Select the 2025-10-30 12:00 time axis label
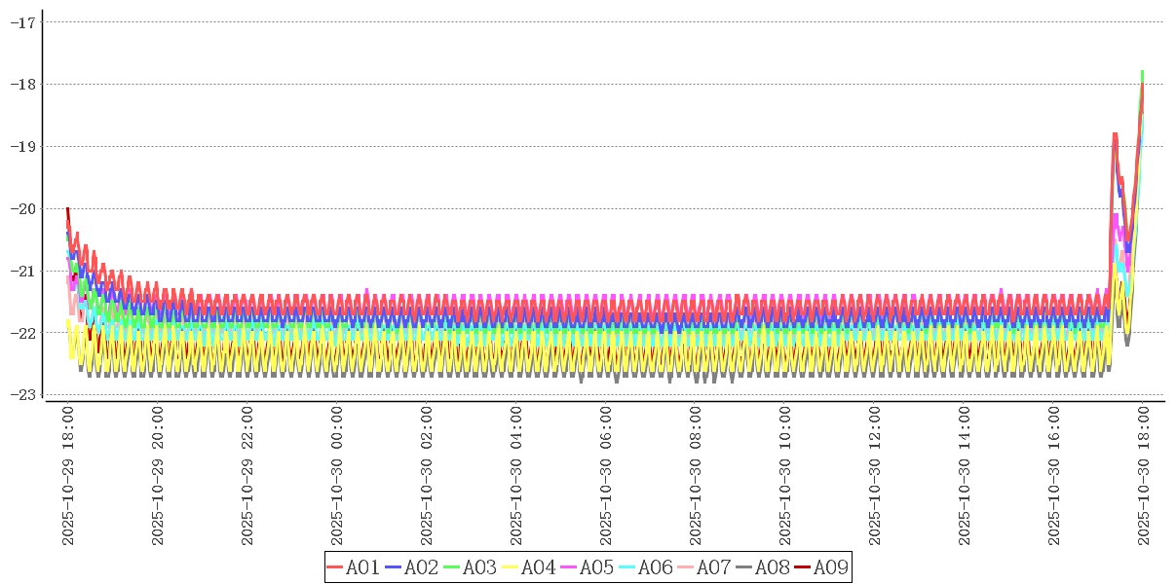 click(874, 476)
